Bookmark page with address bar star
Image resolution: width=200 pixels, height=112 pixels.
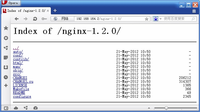pos(147,19)
